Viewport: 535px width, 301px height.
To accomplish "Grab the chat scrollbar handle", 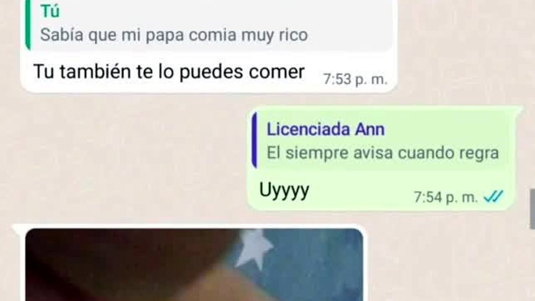I will click(x=532, y=209).
